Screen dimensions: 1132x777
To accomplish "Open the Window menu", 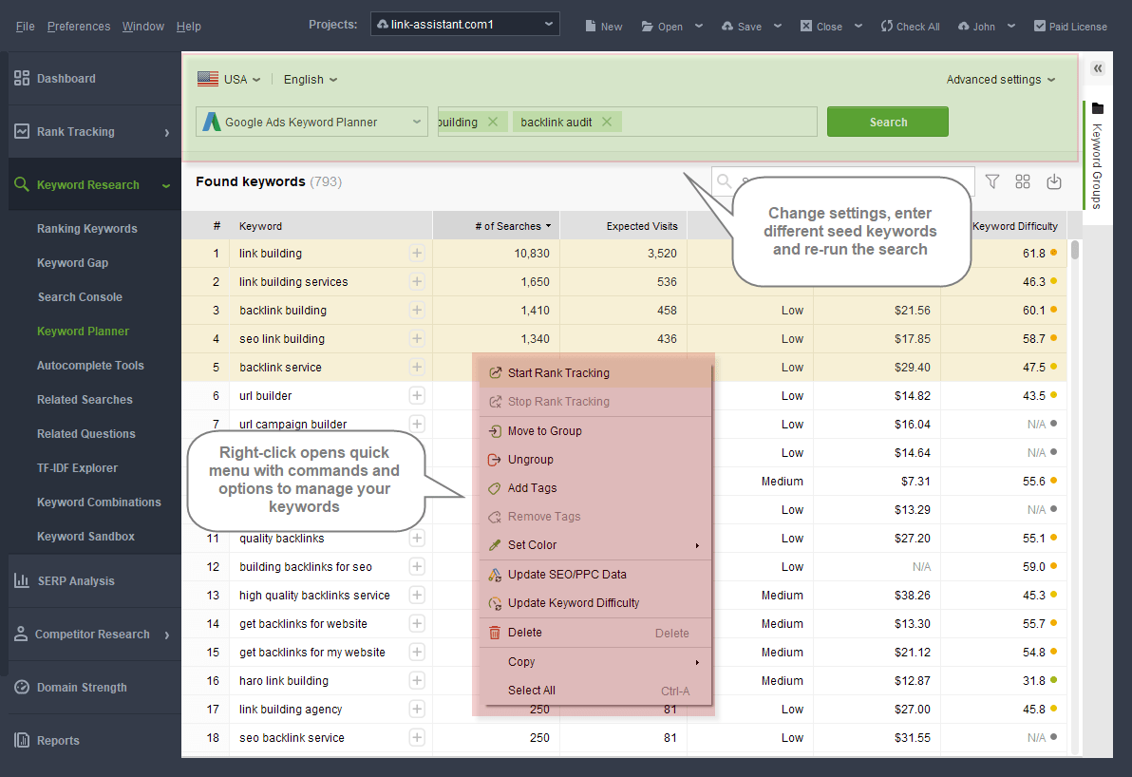I will pyautogui.click(x=143, y=26).
